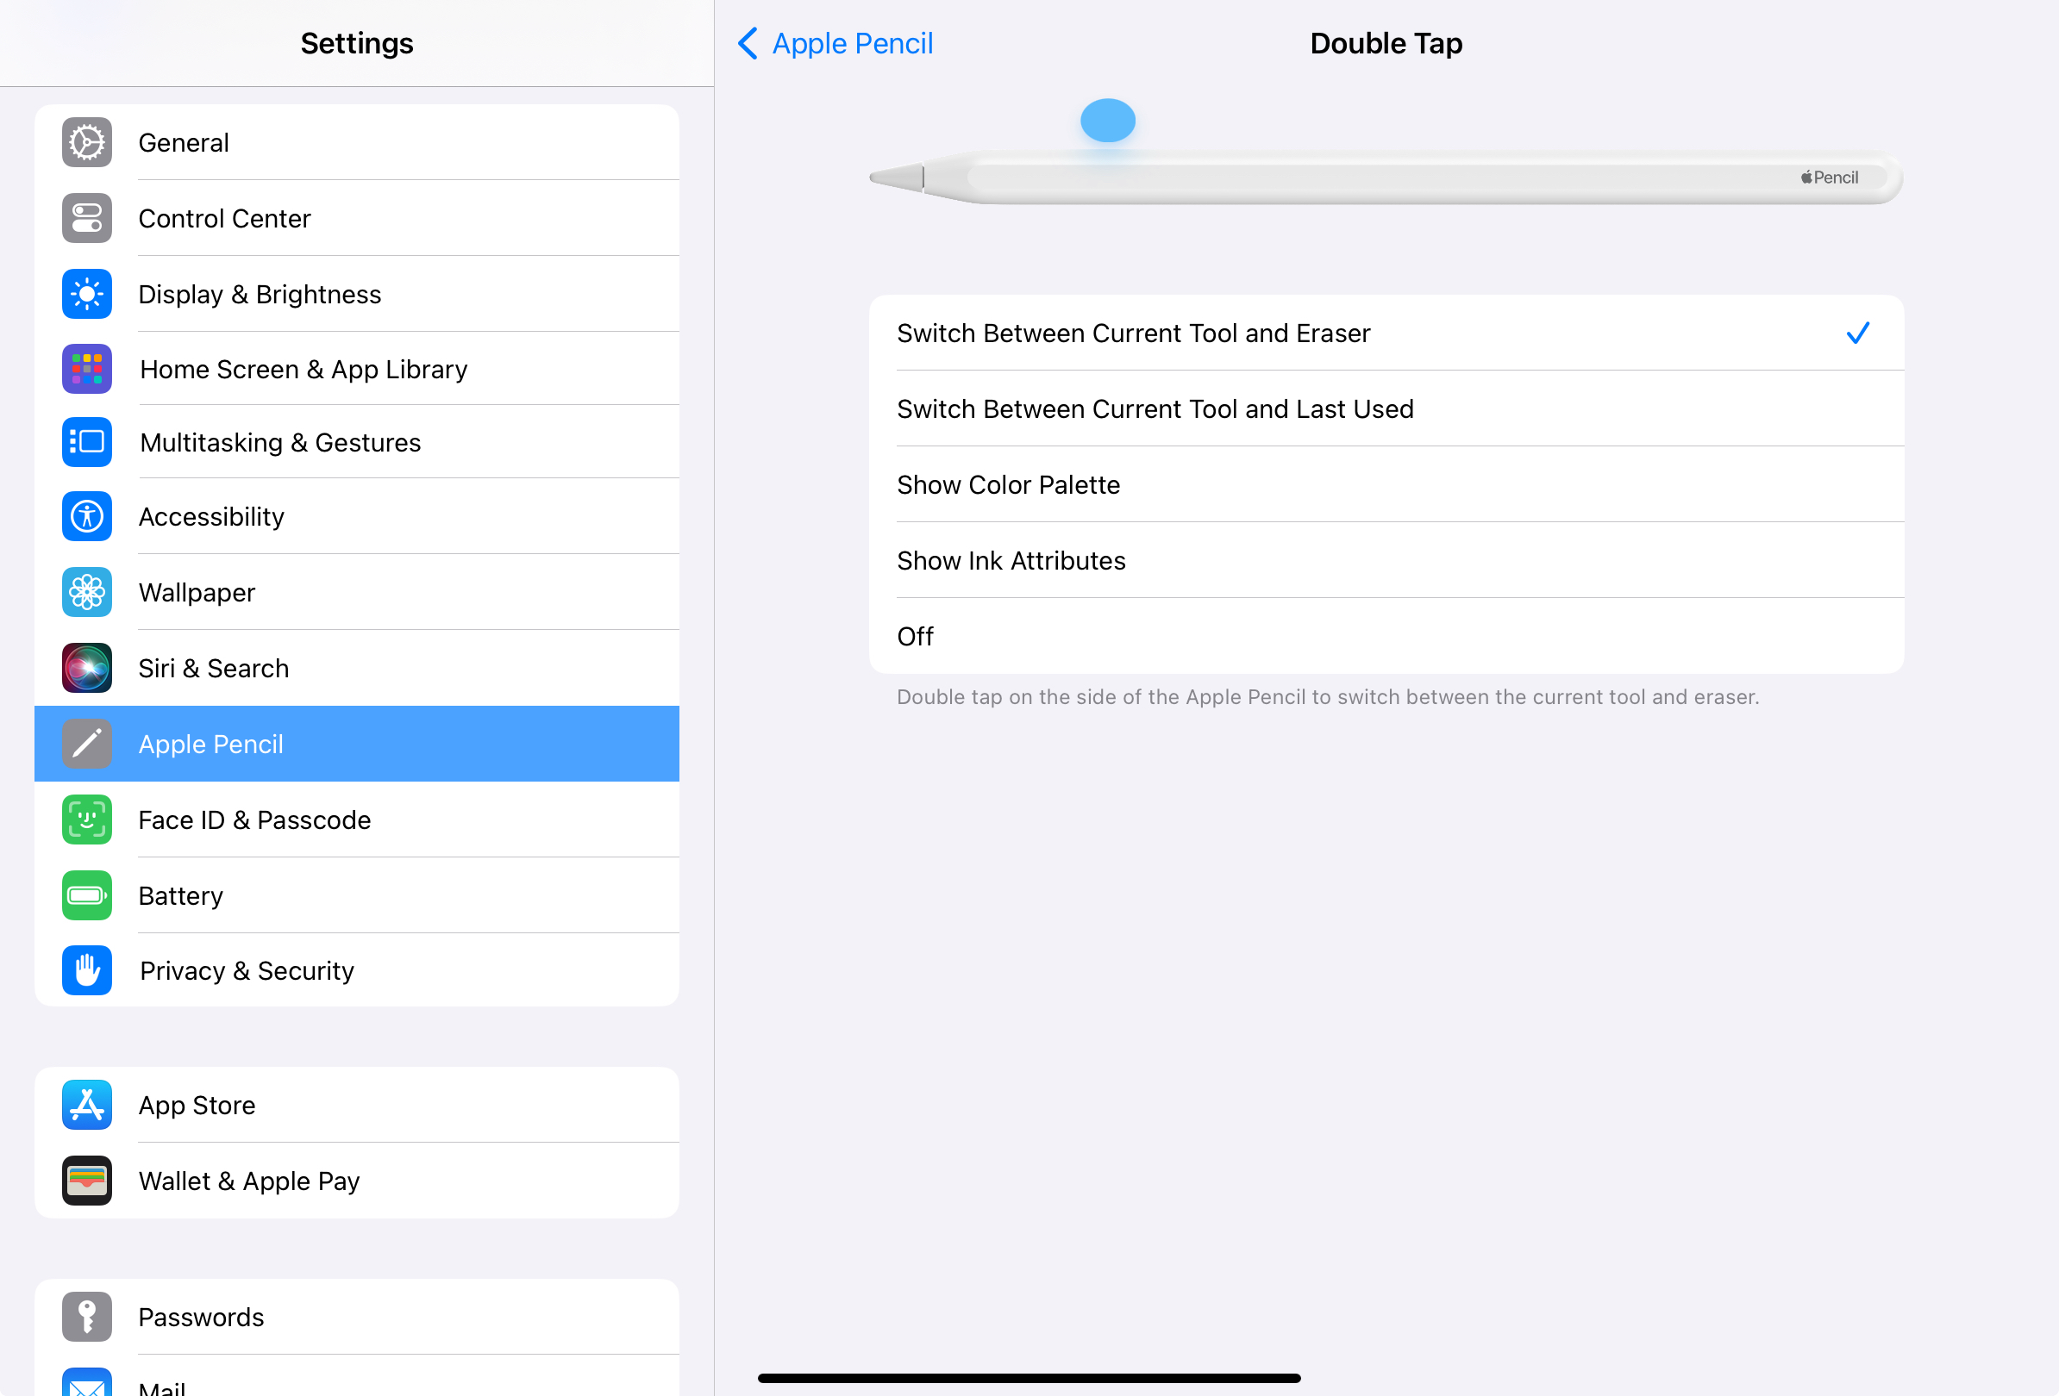Choose Show Color Palette option
Screen dimensions: 2059x1396
(1386, 484)
